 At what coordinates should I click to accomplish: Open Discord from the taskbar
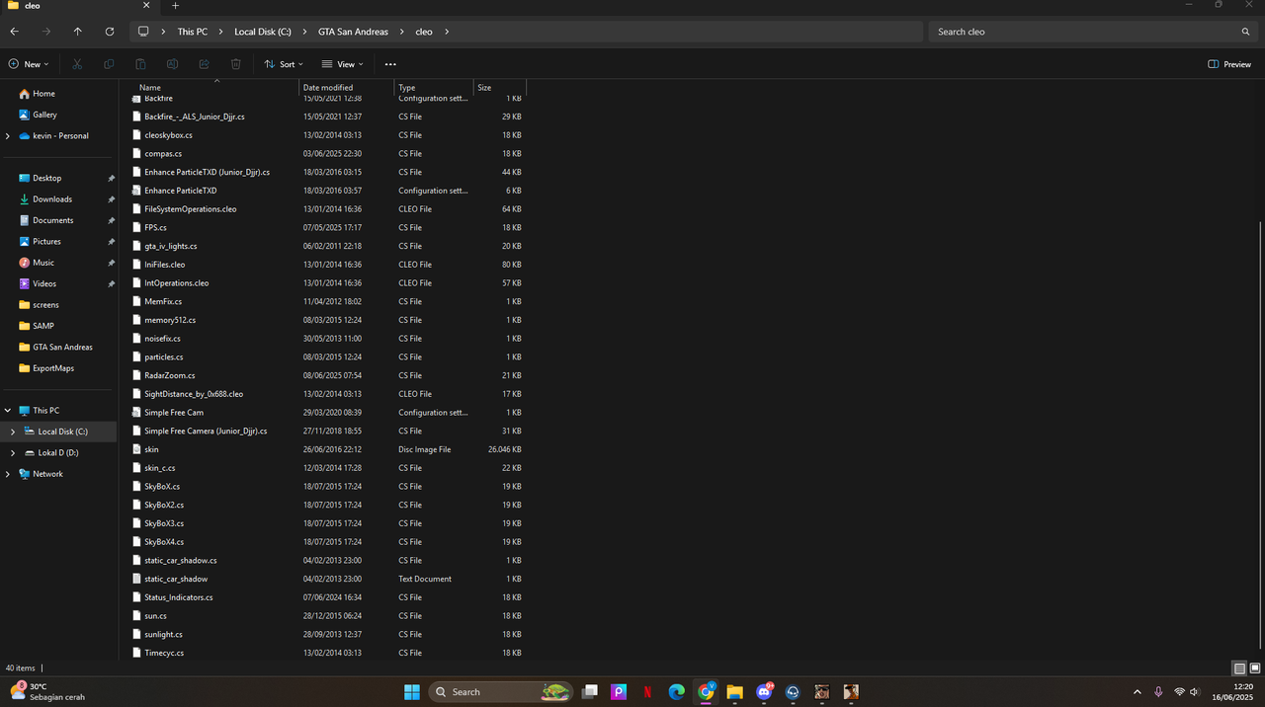764,692
